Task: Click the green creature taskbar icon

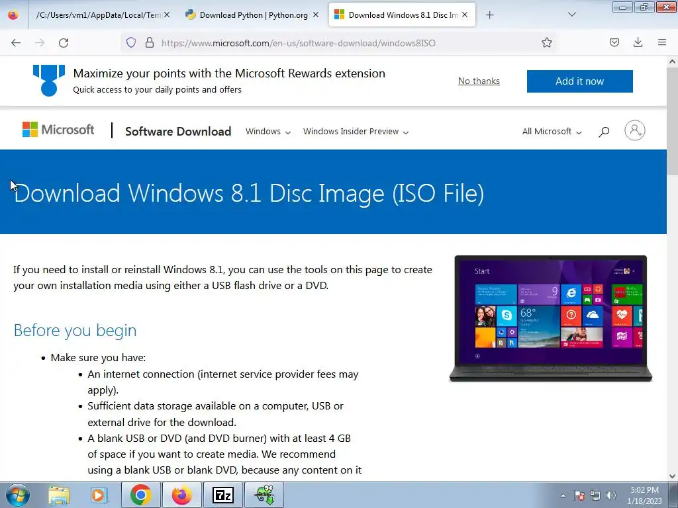Action: pyautogui.click(x=264, y=495)
